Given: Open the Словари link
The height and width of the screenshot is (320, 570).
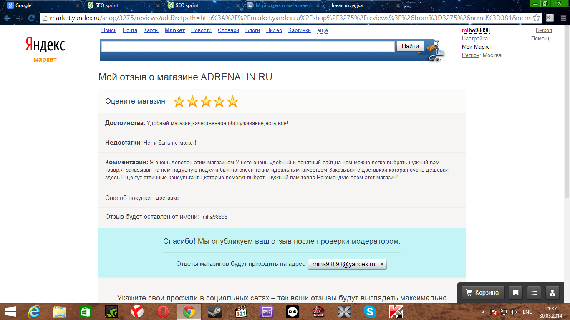Looking at the screenshot, I should click(x=228, y=30).
